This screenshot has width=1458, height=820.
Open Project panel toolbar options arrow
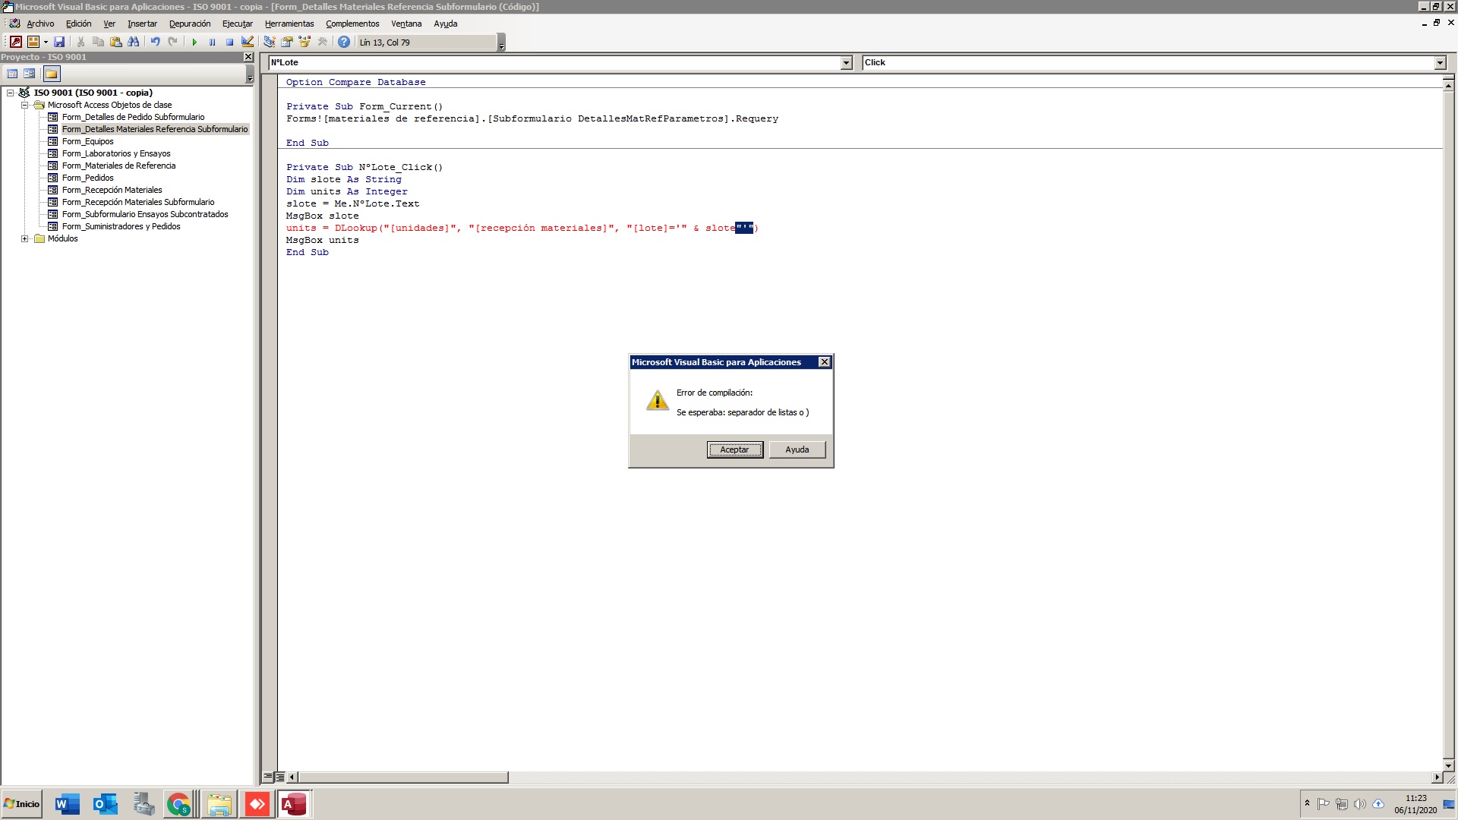click(x=250, y=74)
